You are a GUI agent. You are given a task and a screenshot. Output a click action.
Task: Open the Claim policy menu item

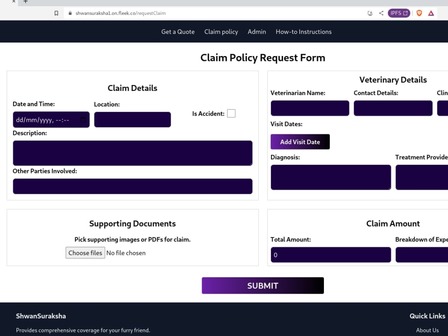point(221,31)
